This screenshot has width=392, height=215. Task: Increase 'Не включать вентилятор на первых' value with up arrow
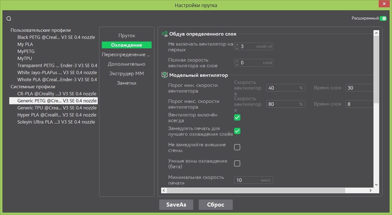[x=237, y=45]
